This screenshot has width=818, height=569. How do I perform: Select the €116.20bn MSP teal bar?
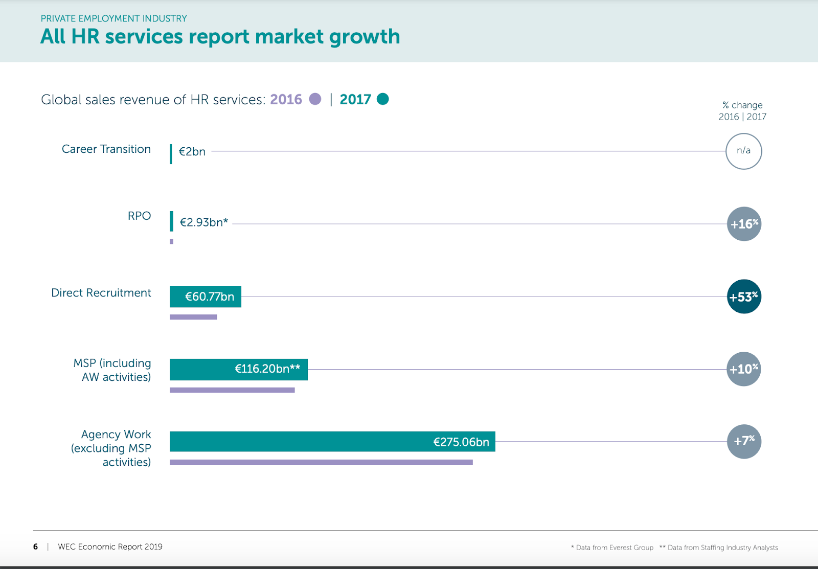238,369
